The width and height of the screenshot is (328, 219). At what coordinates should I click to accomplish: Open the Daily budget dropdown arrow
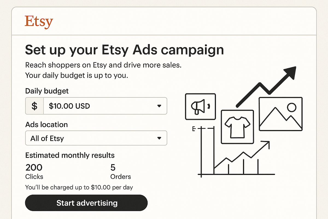coord(159,106)
